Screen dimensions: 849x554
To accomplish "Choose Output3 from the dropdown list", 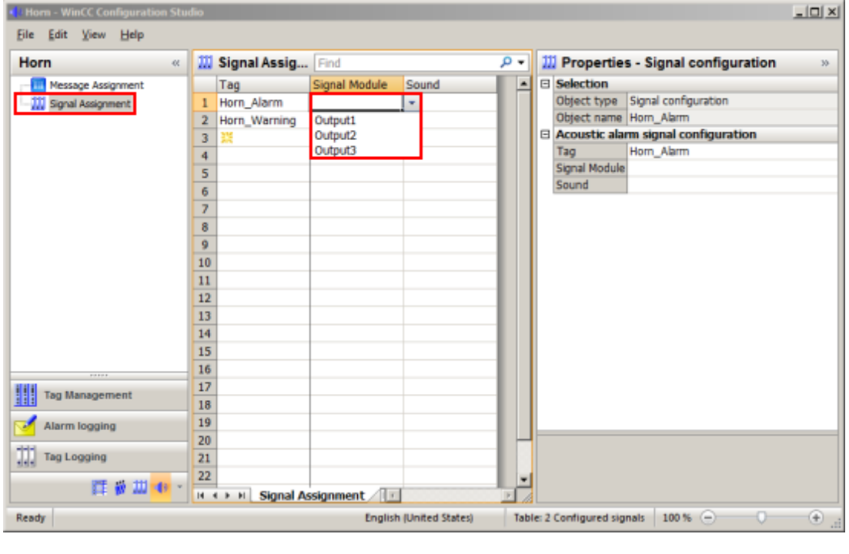I will tap(335, 150).
